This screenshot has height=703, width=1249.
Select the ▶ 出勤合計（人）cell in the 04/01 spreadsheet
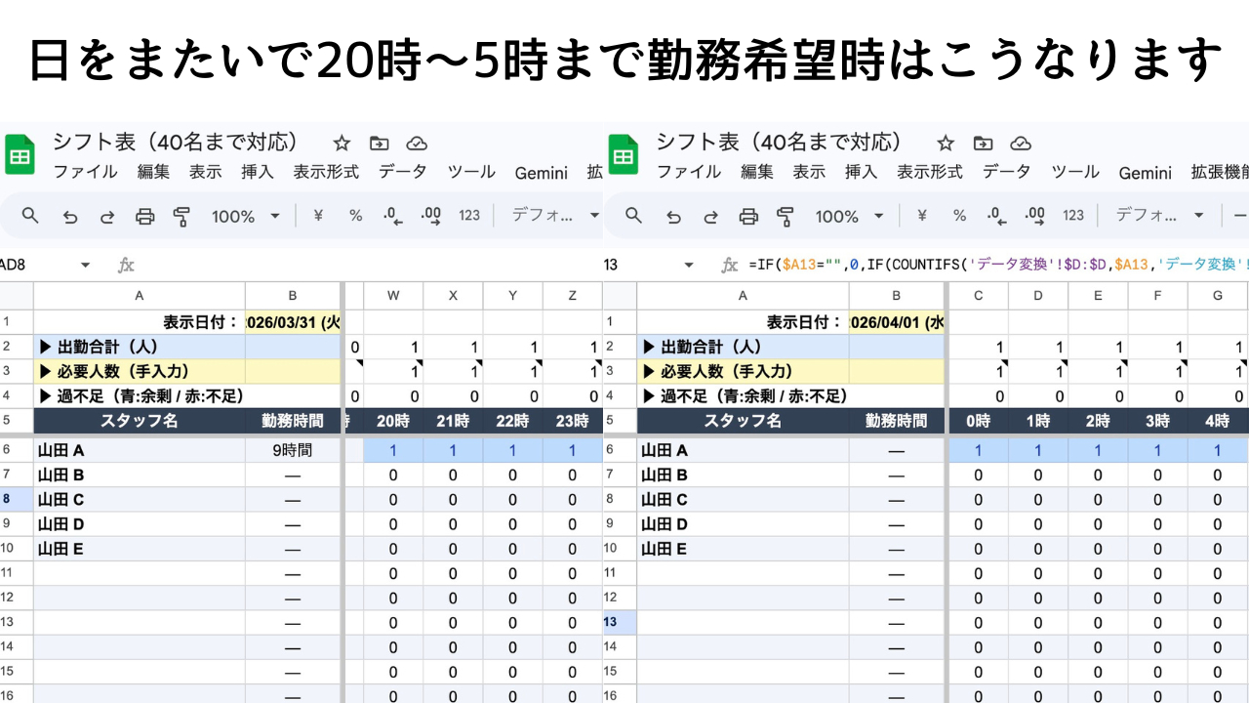click(x=743, y=347)
